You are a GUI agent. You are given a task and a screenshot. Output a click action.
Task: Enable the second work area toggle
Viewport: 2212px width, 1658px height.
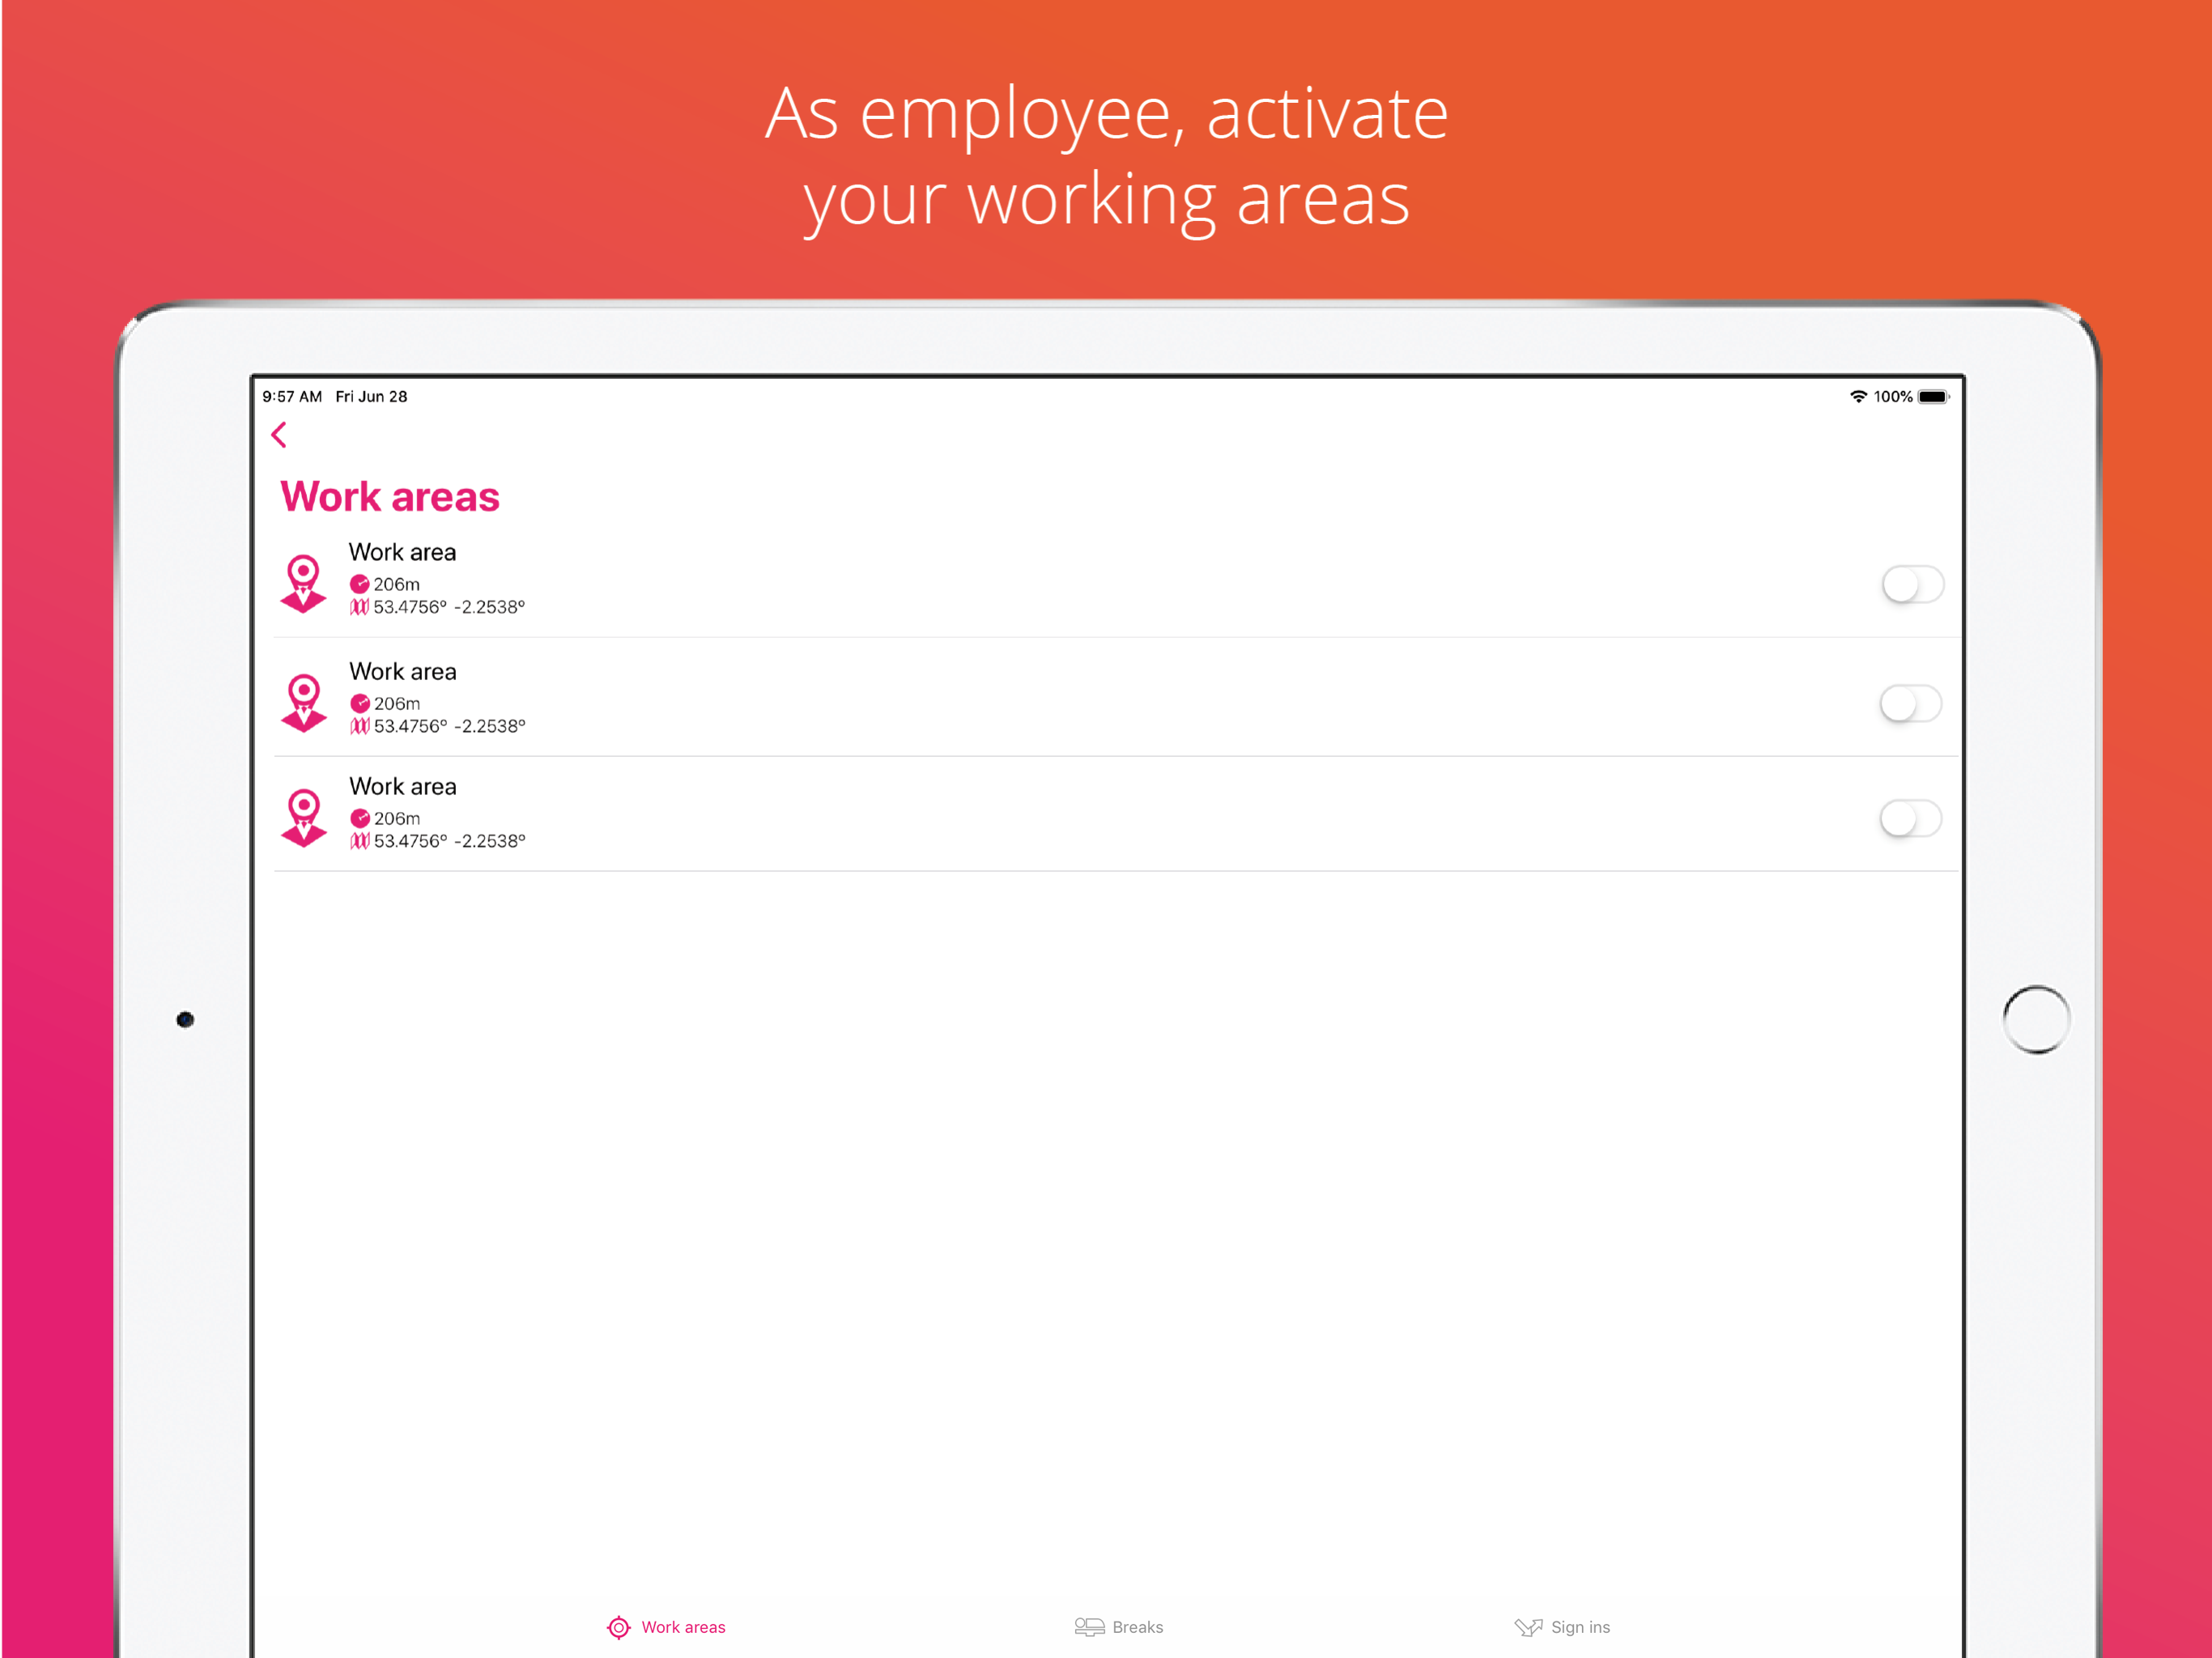point(1910,704)
